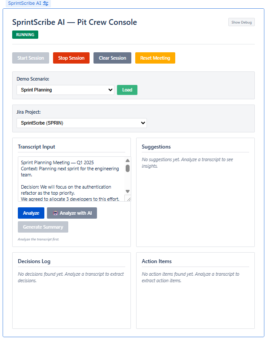Click Clear Session button
This screenshot has width=267, height=338.
[112, 58]
